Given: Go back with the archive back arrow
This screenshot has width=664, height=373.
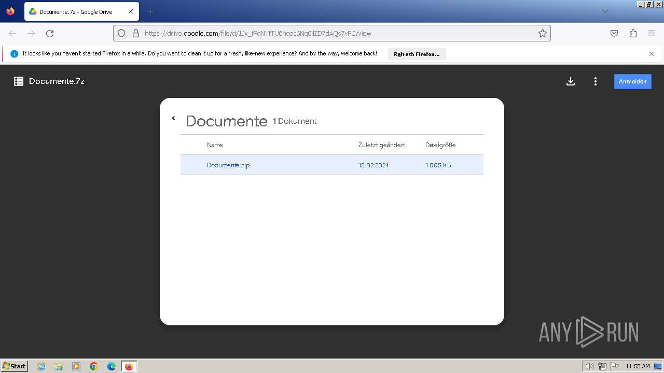Looking at the screenshot, I should tap(173, 118).
